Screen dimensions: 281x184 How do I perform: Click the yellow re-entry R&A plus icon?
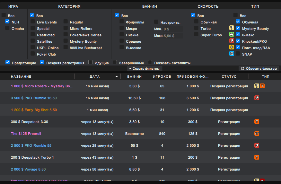[x=232, y=47]
